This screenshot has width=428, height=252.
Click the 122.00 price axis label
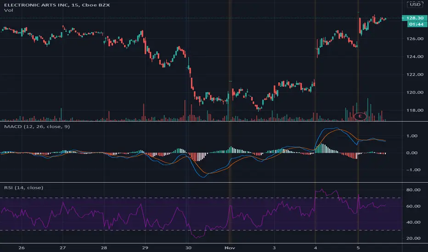[415, 74]
